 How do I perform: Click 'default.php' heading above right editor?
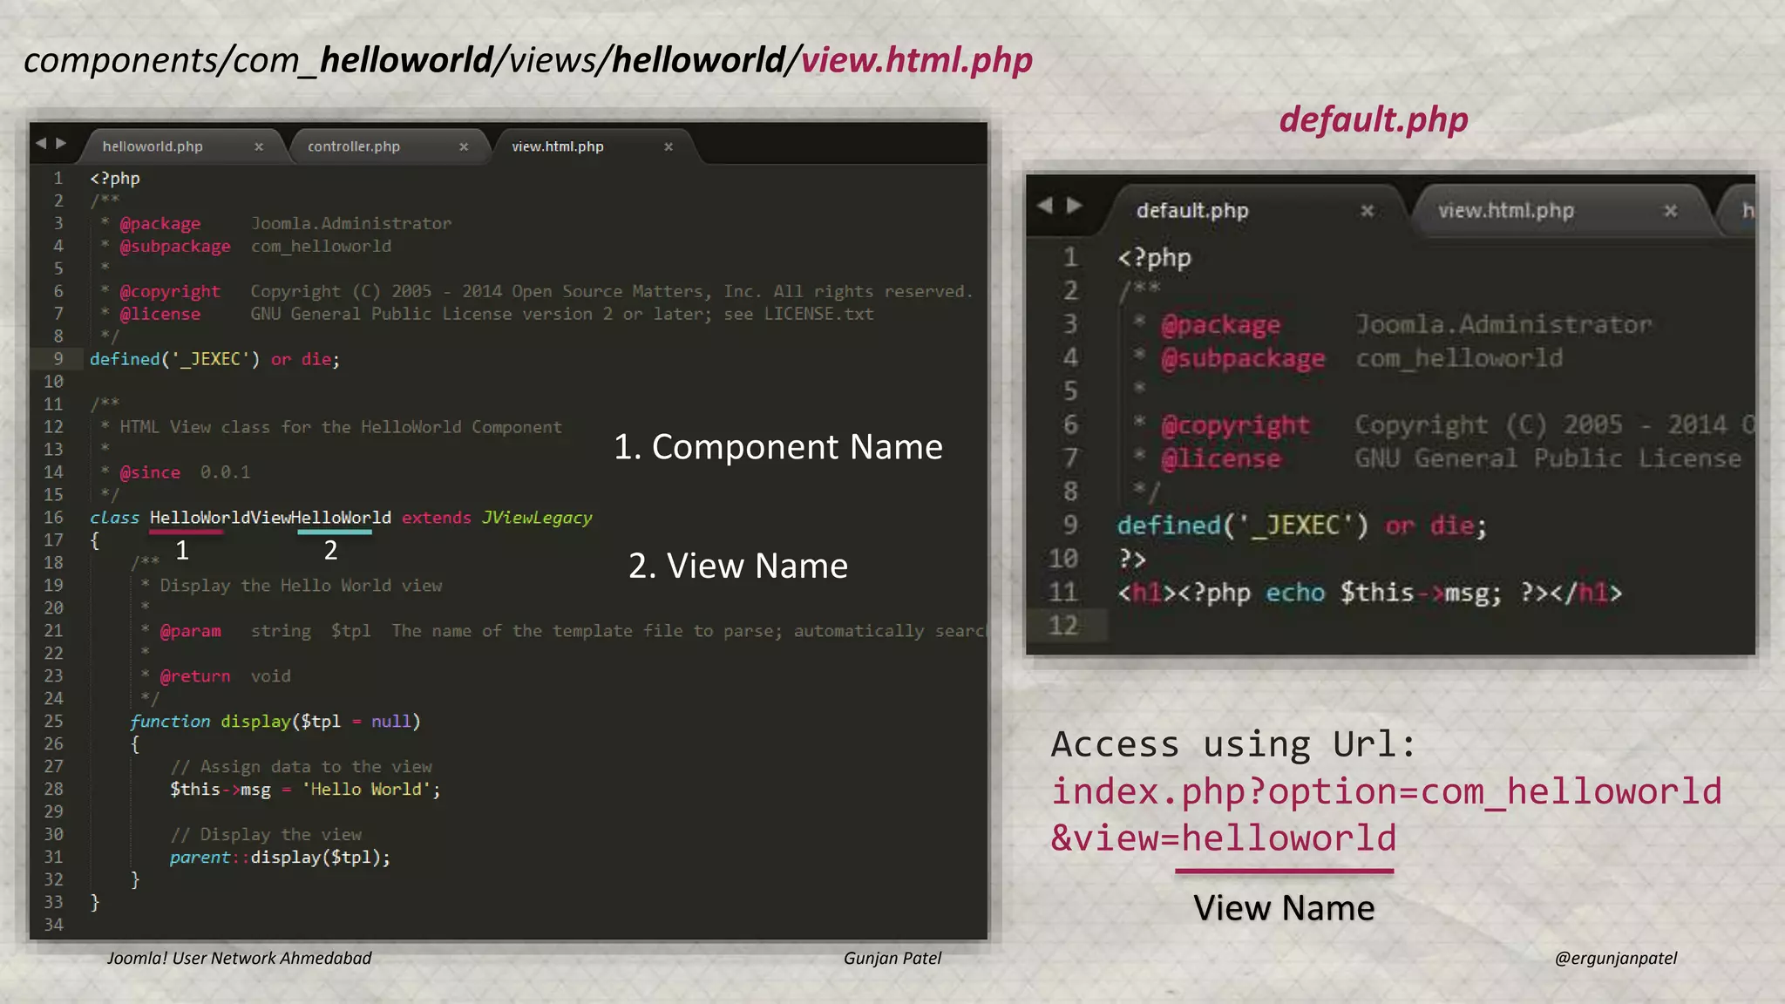(1374, 120)
